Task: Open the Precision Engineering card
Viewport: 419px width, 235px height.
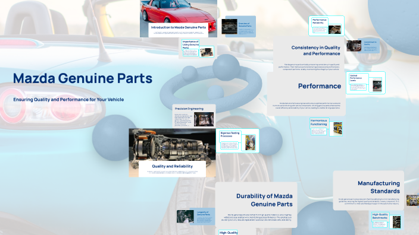Action: (194, 116)
